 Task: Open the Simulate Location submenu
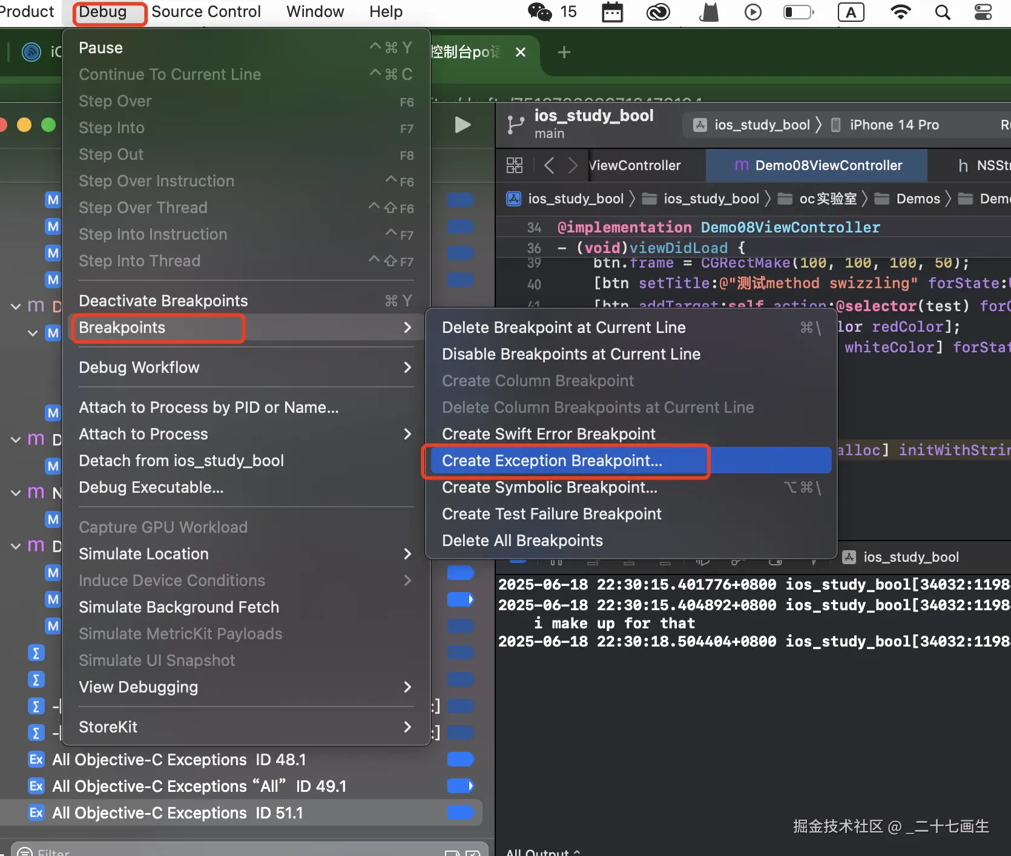click(246, 554)
